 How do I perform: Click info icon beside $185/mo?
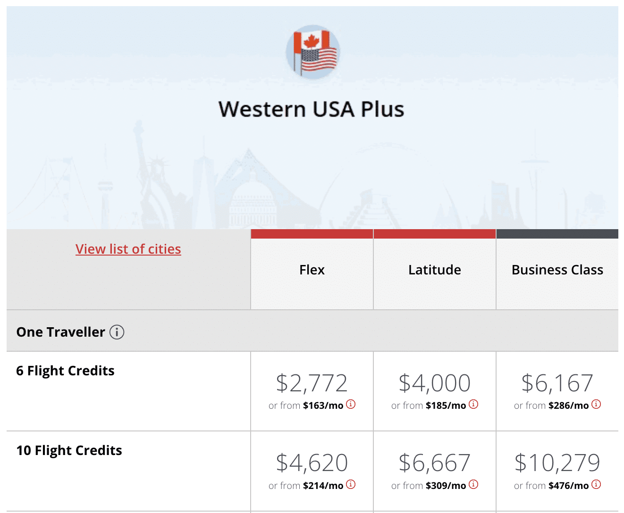[x=473, y=404]
